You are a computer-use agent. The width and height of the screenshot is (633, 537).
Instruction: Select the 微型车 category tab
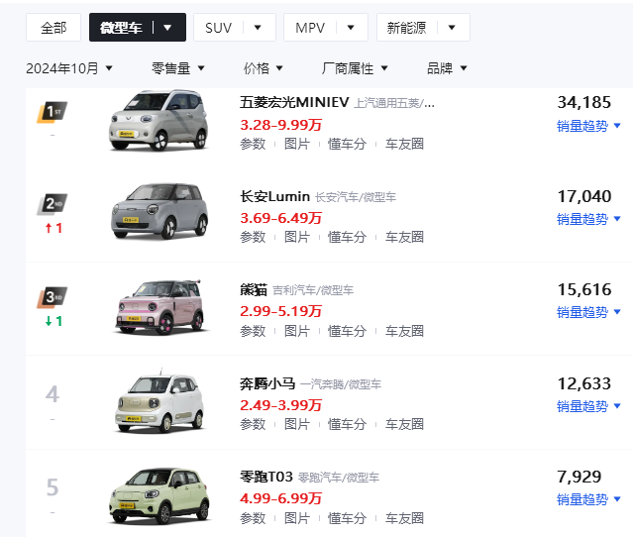pos(121,28)
